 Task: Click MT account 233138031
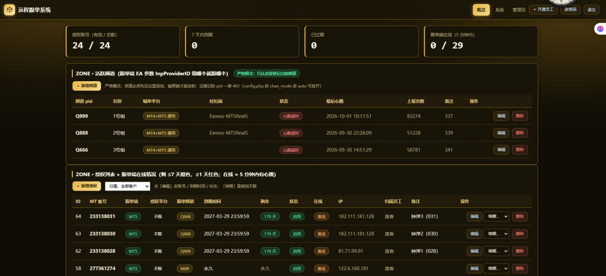[103, 216]
